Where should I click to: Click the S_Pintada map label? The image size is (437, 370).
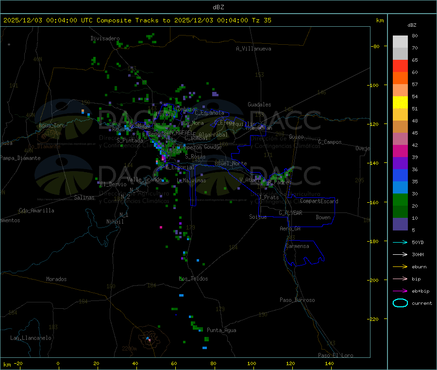130,141
